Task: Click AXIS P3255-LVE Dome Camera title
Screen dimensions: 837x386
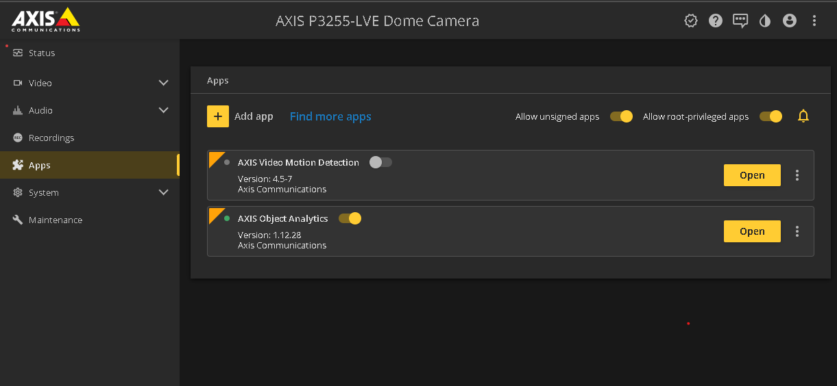Action: (377, 21)
